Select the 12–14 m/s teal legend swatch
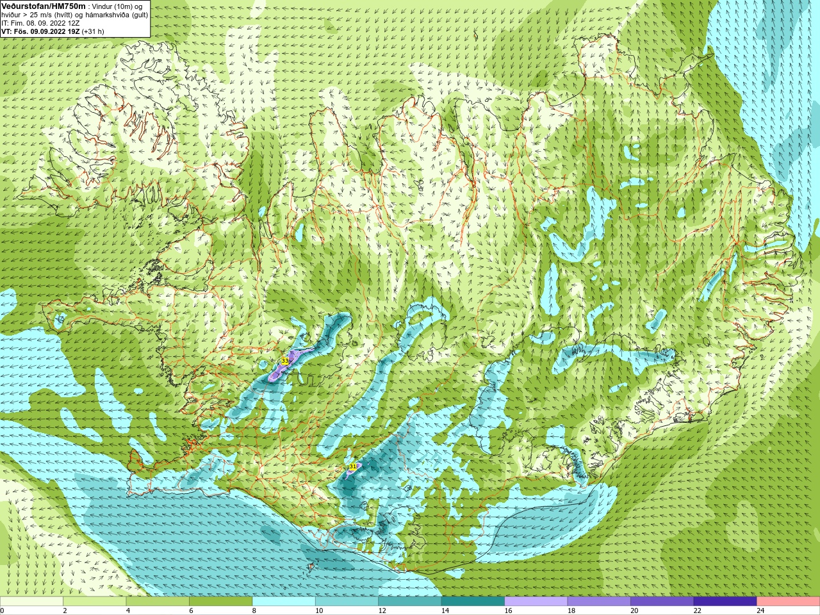The height and width of the screenshot is (615, 820). 410,602
